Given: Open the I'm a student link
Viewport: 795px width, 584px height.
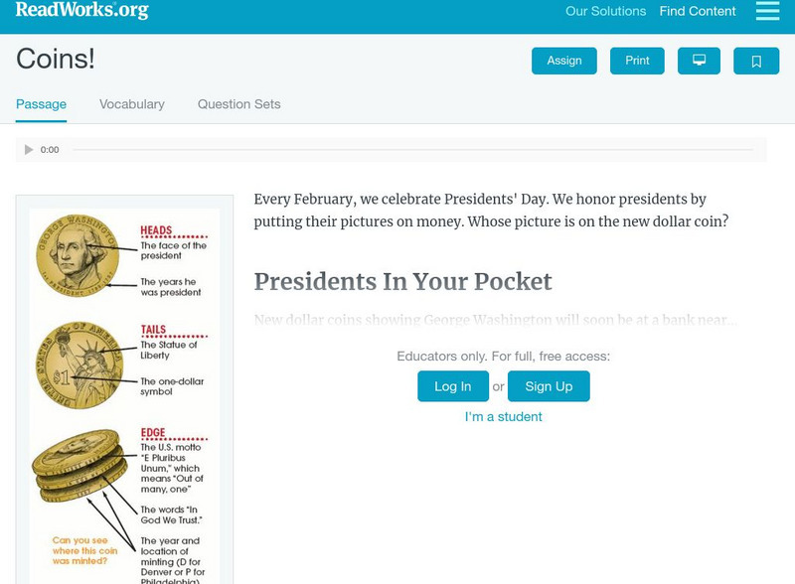Looking at the screenshot, I should pyautogui.click(x=503, y=416).
